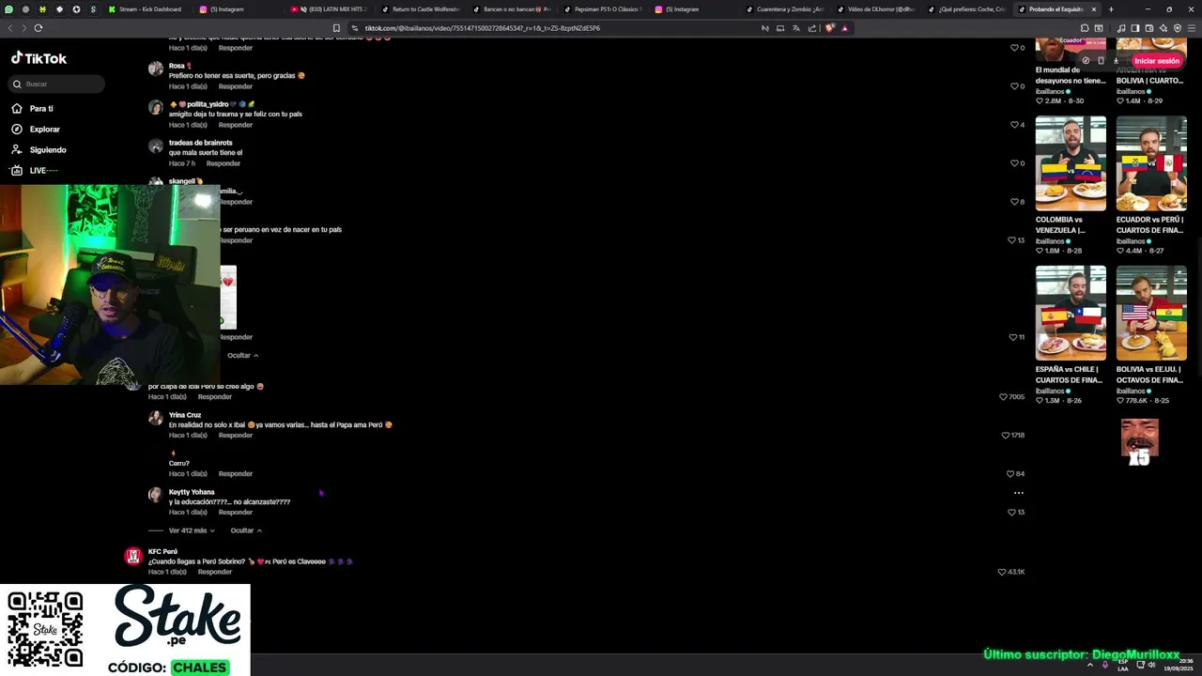Collapse replies with upper Ocultar link

pos(242,355)
